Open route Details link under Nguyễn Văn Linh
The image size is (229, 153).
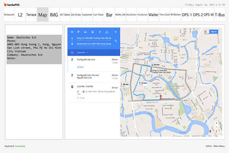click(x=81, y=67)
